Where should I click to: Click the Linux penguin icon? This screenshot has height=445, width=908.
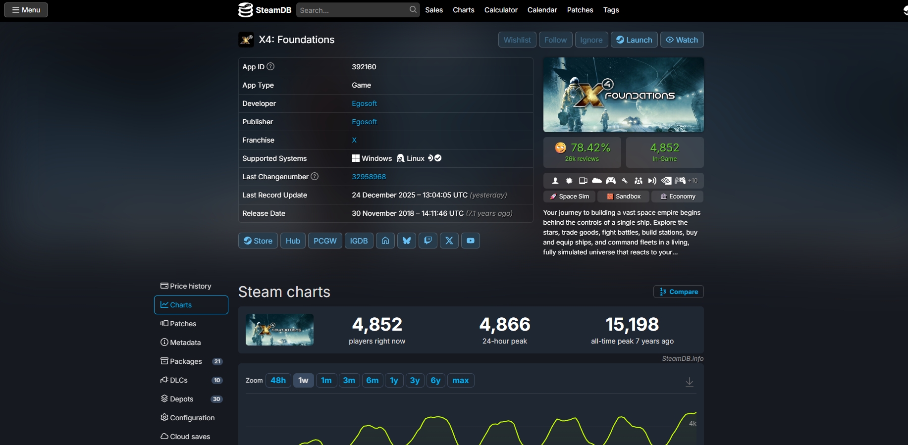point(400,158)
